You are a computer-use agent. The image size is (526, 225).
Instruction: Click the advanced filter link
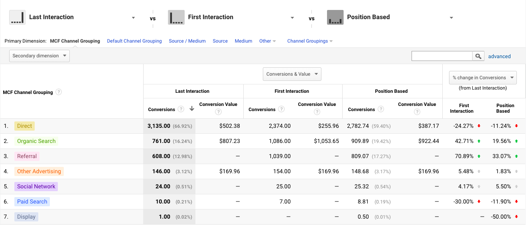(499, 56)
